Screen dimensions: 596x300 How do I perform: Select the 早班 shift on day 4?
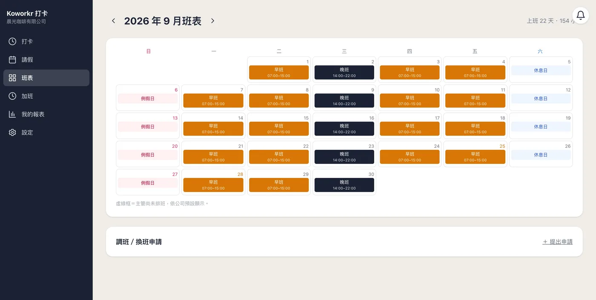pos(476,72)
